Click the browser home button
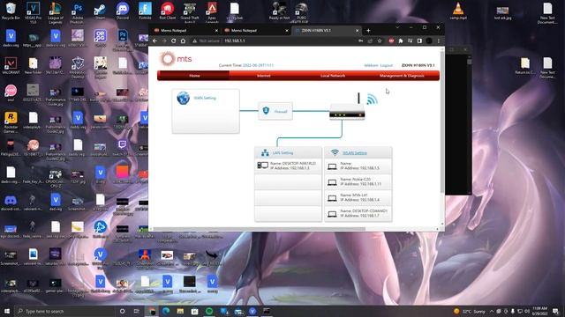 [x=183, y=41]
